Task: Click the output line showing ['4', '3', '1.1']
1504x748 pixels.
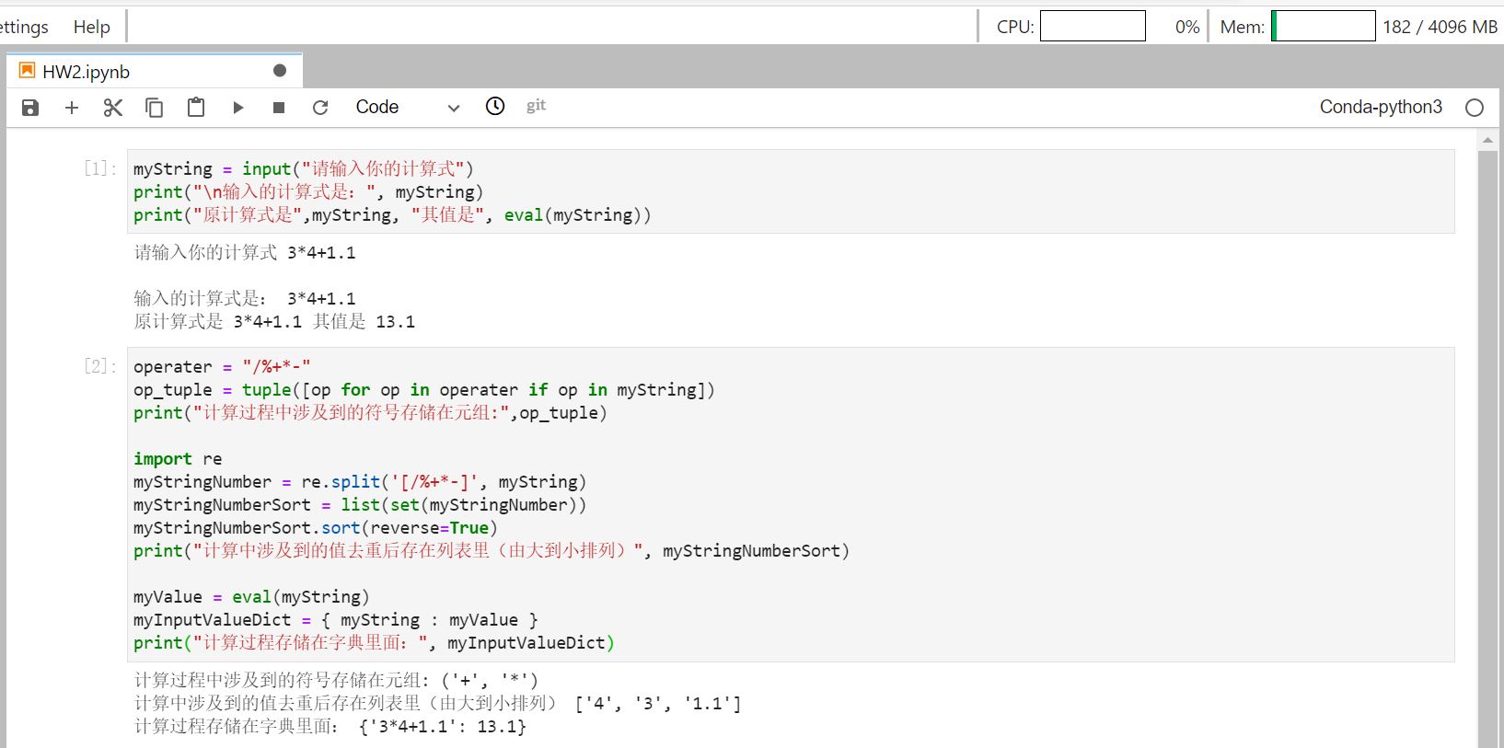Action: click(437, 704)
